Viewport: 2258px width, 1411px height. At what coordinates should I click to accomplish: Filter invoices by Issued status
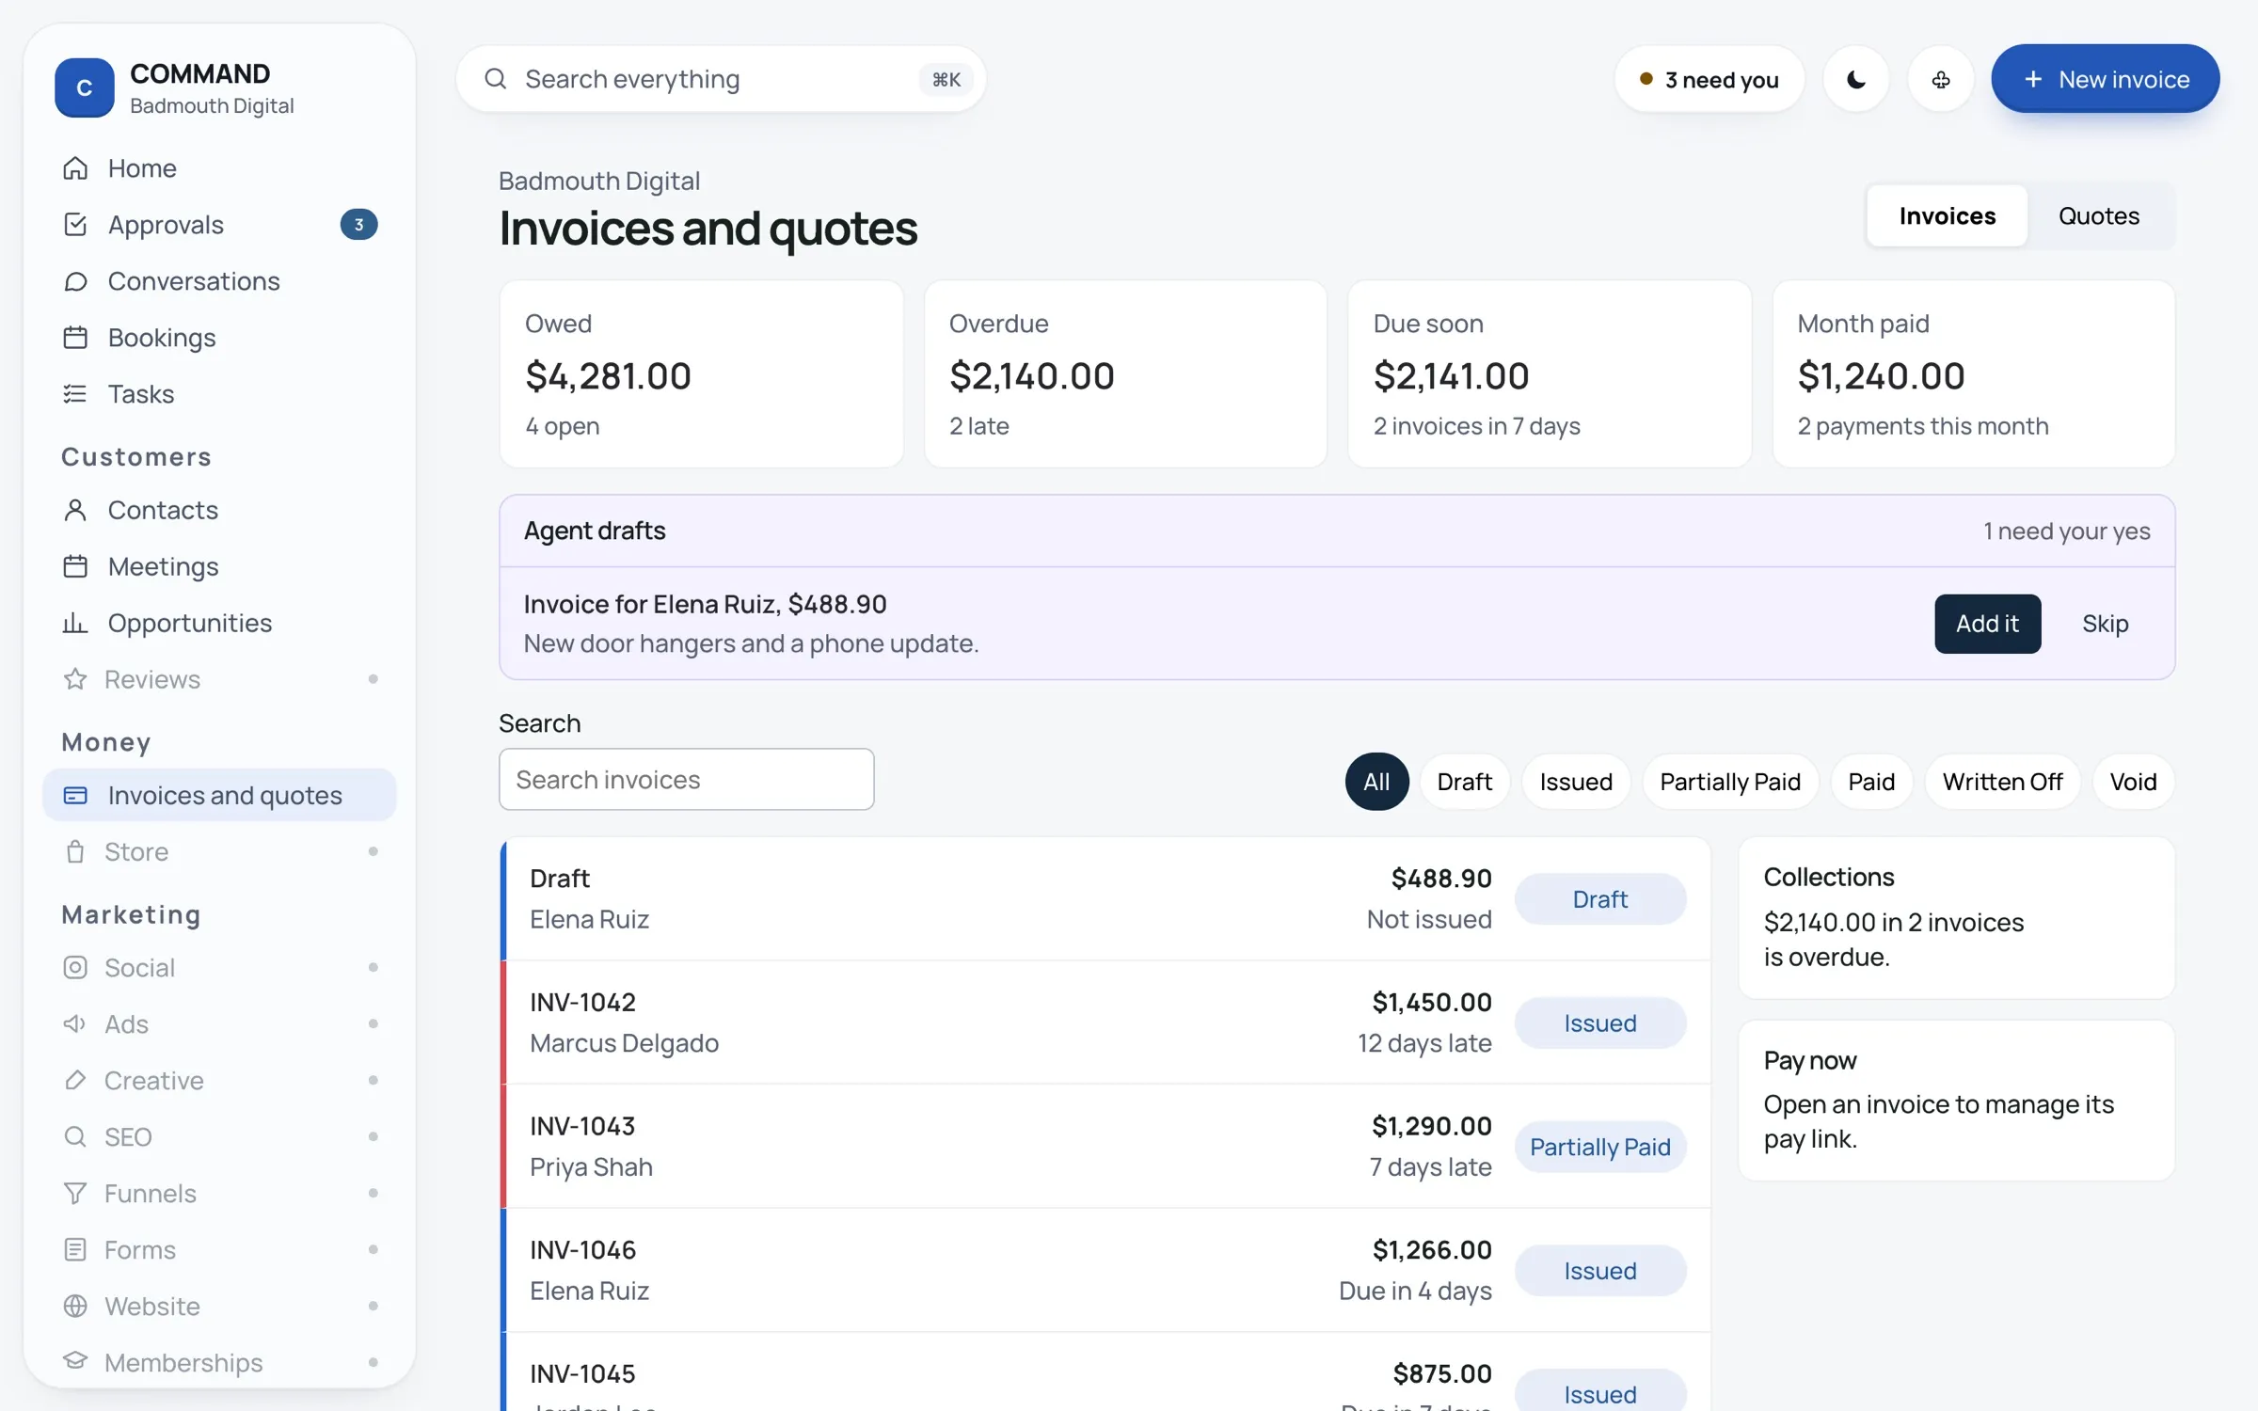(1576, 781)
